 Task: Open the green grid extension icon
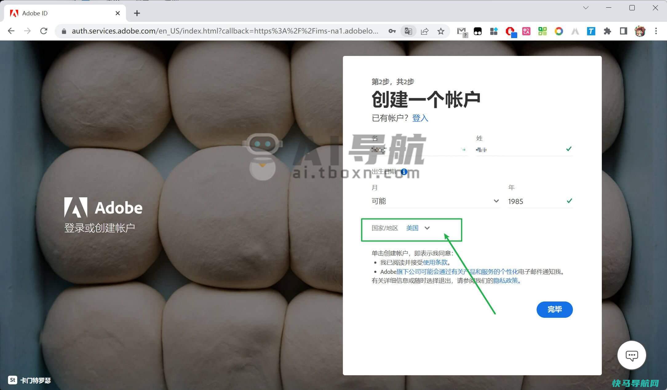(542, 31)
